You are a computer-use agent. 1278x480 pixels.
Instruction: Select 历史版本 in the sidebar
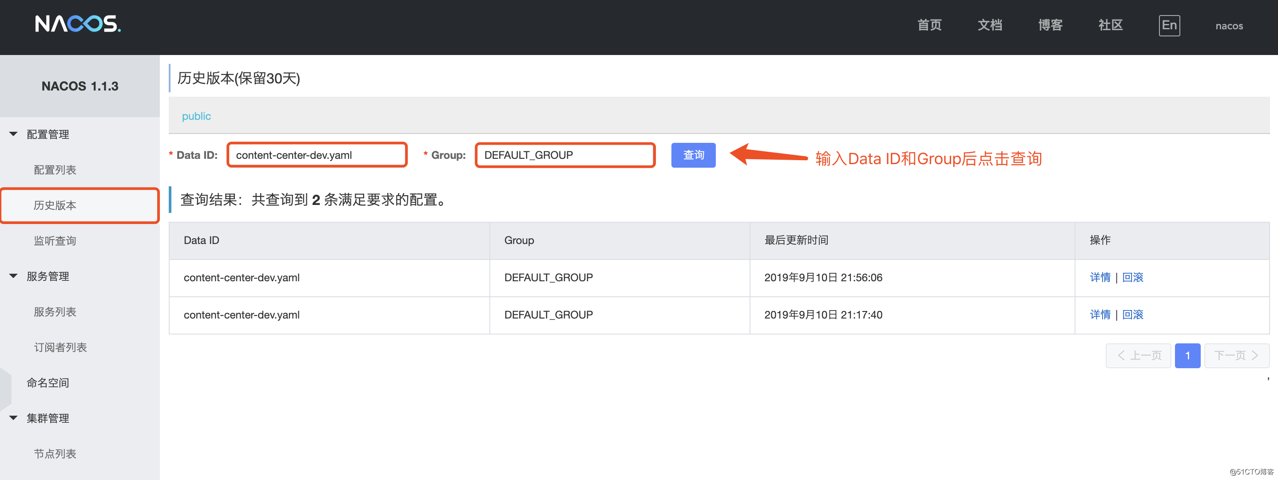click(x=55, y=205)
